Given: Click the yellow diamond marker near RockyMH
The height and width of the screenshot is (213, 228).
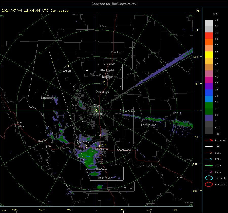Looking at the screenshot, I should tap(68, 66).
